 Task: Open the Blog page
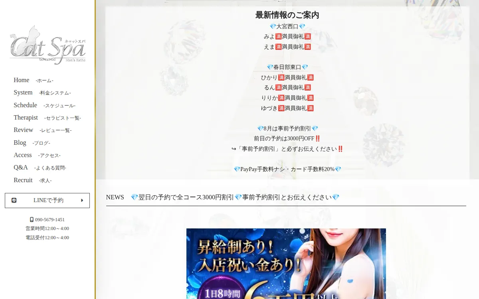32,143
